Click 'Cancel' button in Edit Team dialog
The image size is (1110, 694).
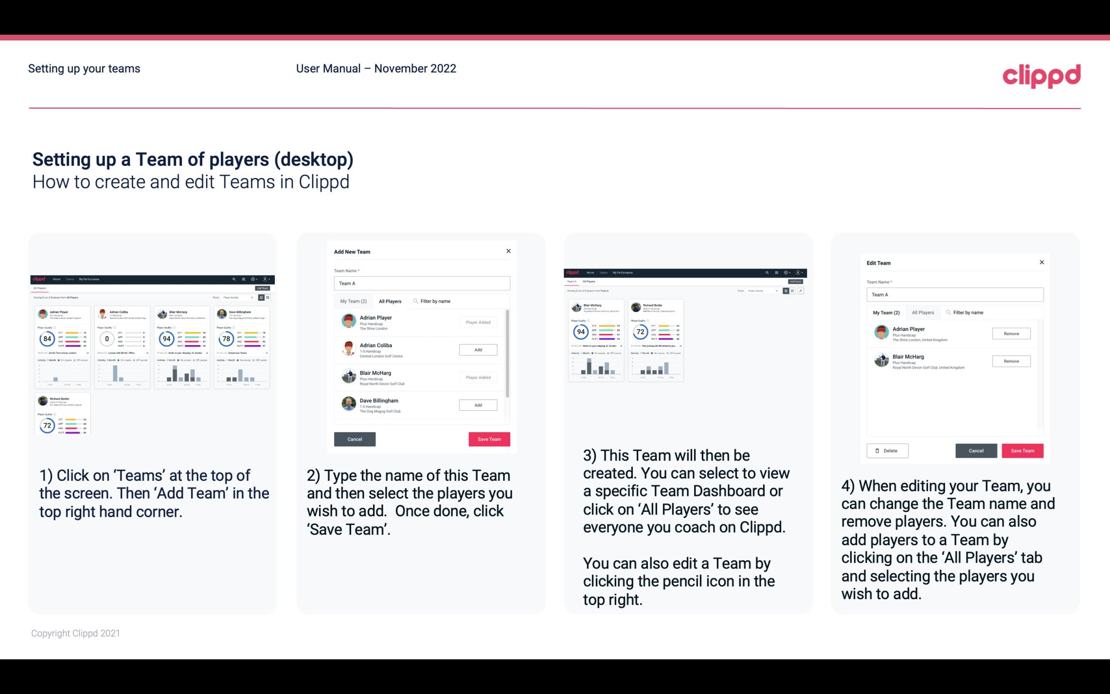pos(976,450)
